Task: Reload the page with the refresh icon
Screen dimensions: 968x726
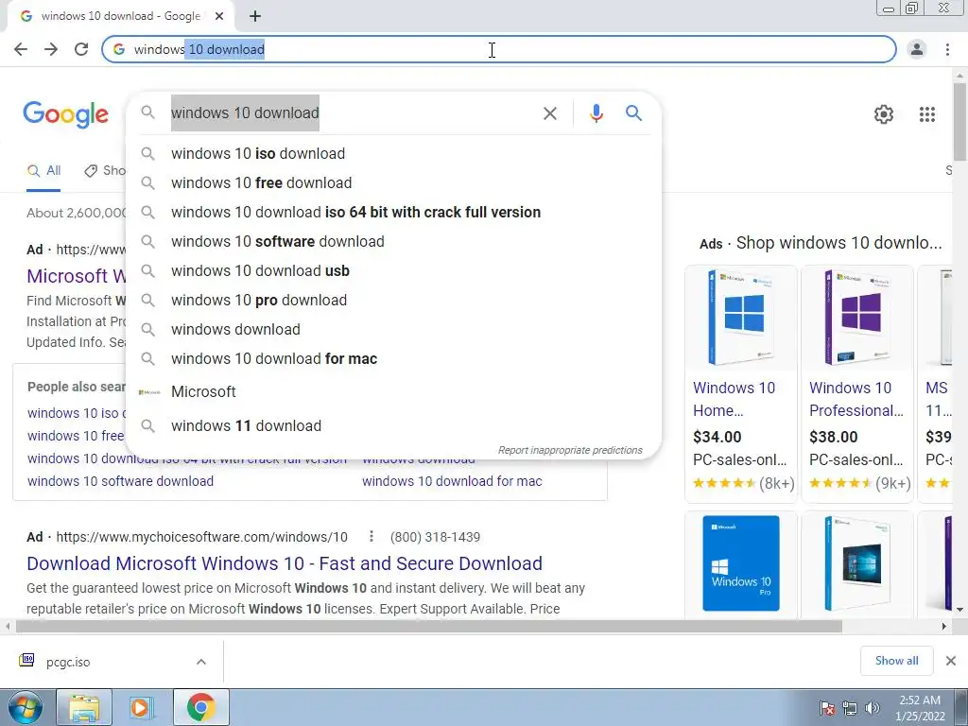Action: click(81, 49)
